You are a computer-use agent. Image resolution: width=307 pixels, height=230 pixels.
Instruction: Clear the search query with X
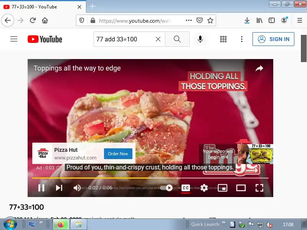(x=158, y=39)
